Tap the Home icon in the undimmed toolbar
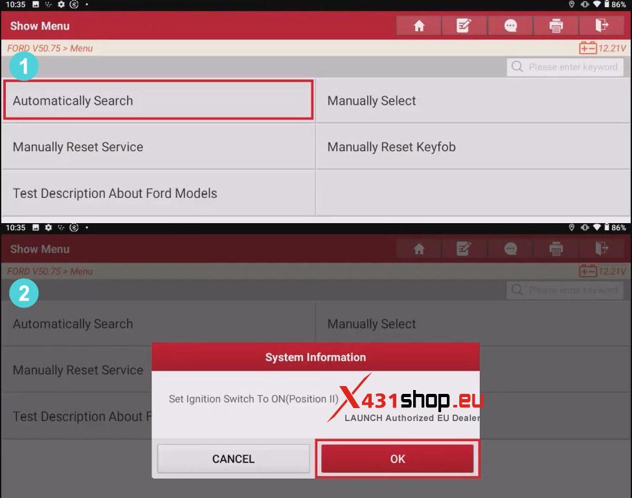632x498 pixels. pos(419,26)
